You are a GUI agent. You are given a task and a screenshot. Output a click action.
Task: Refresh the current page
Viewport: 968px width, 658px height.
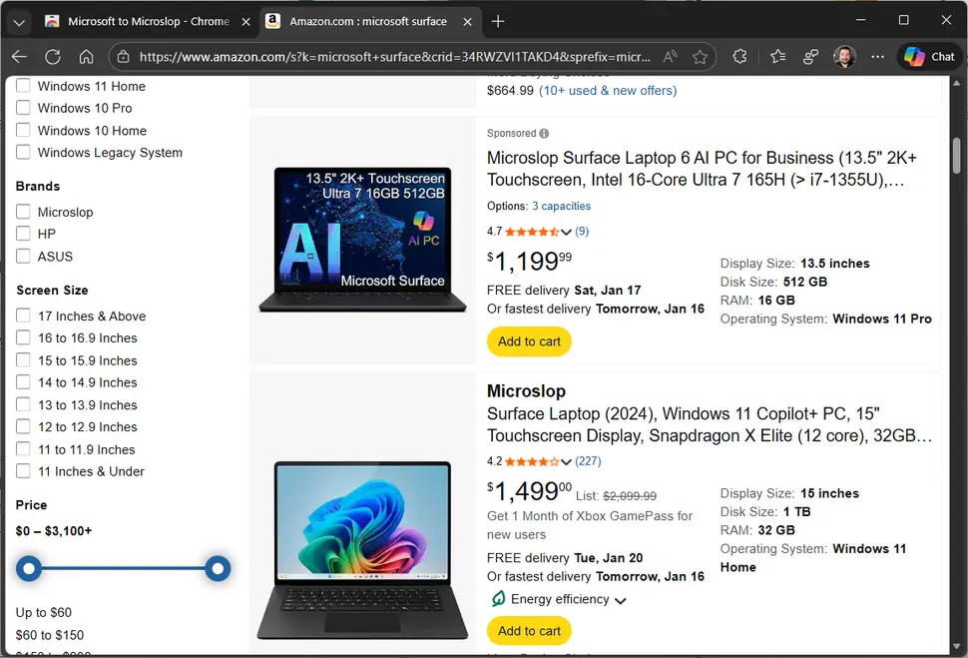[x=53, y=57]
